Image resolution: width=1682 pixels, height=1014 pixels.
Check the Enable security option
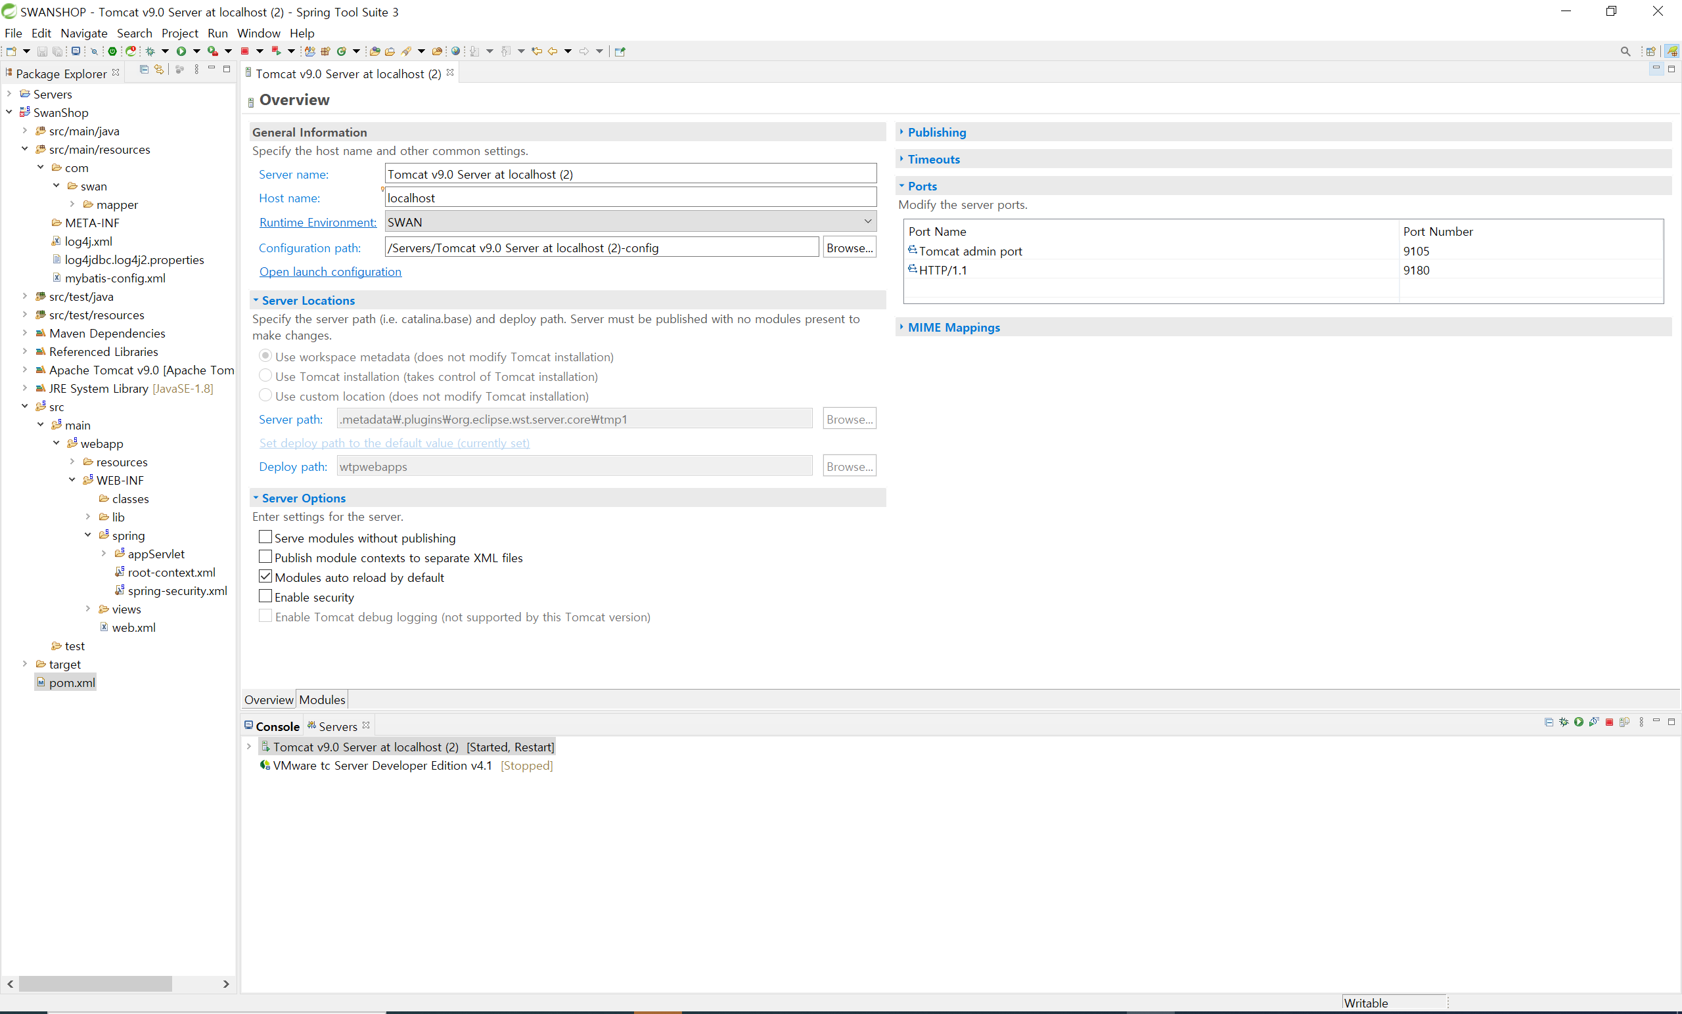coord(265,596)
